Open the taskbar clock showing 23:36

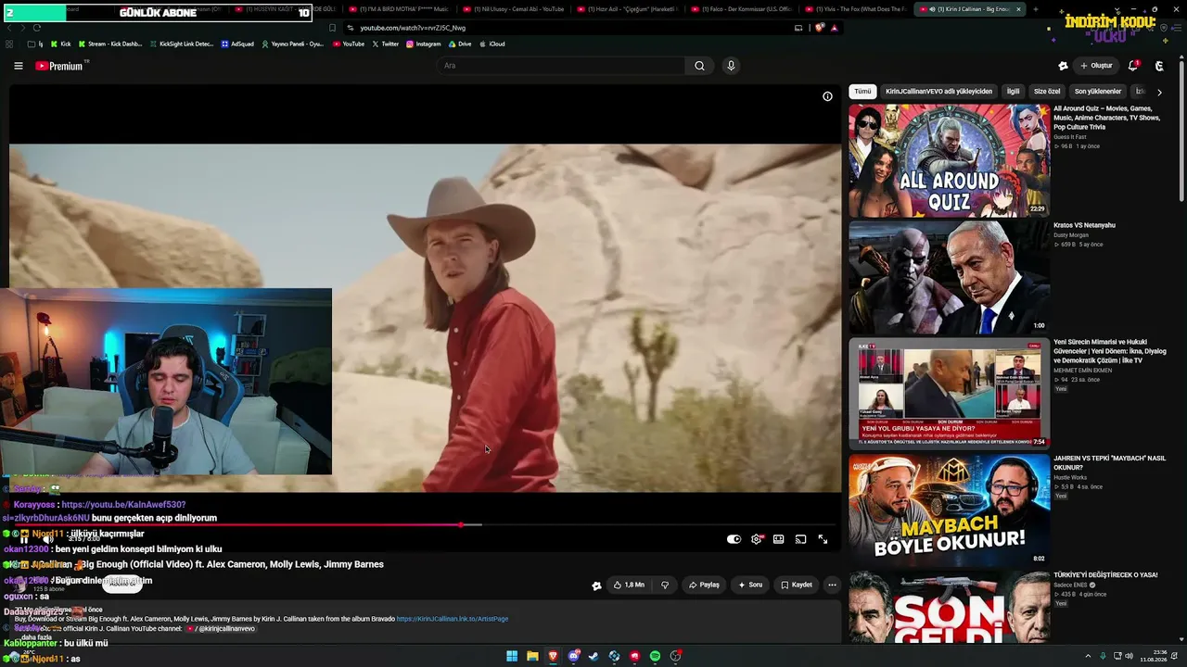click(1153, 657)
